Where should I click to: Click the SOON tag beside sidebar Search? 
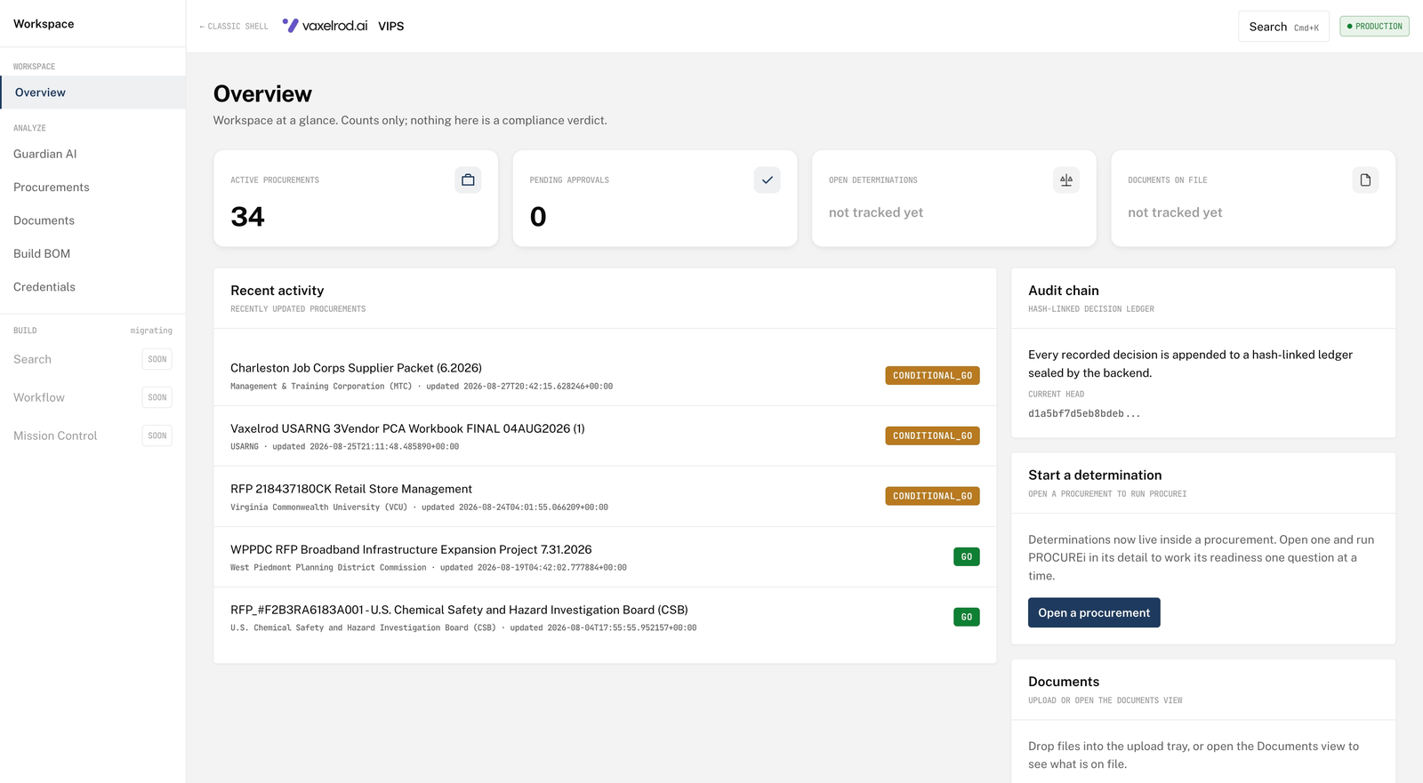point(157,359)
